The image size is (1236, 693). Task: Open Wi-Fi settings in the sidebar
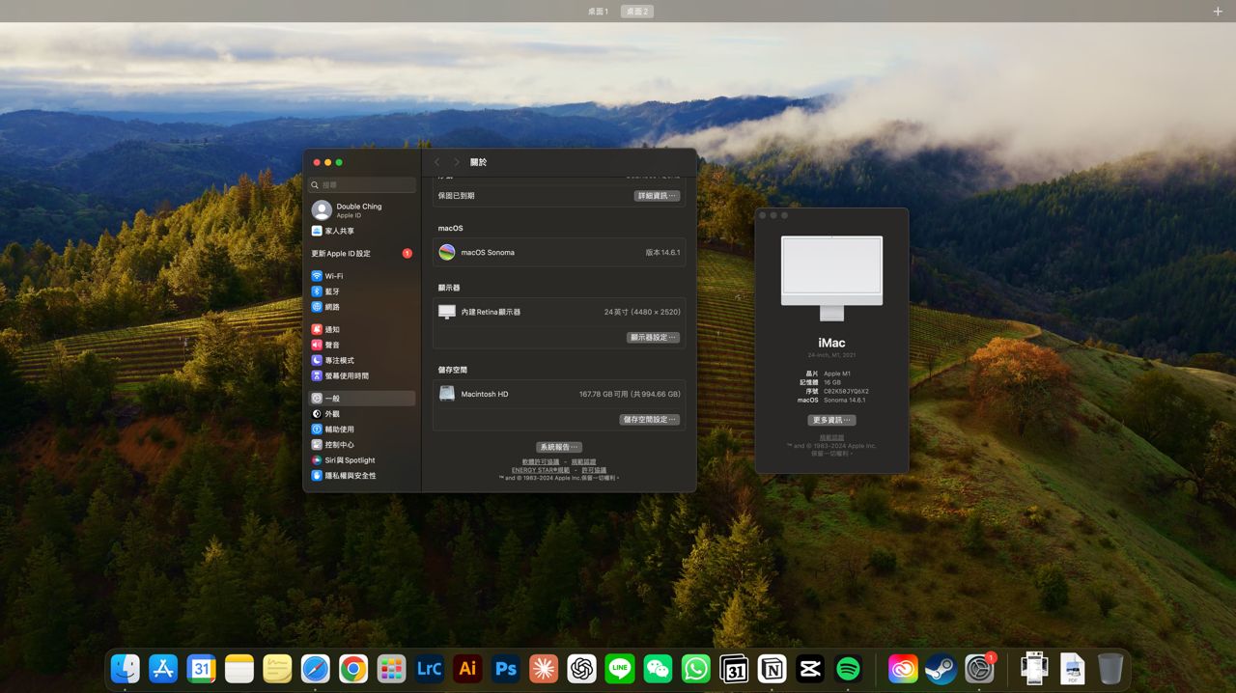point(333,276)
